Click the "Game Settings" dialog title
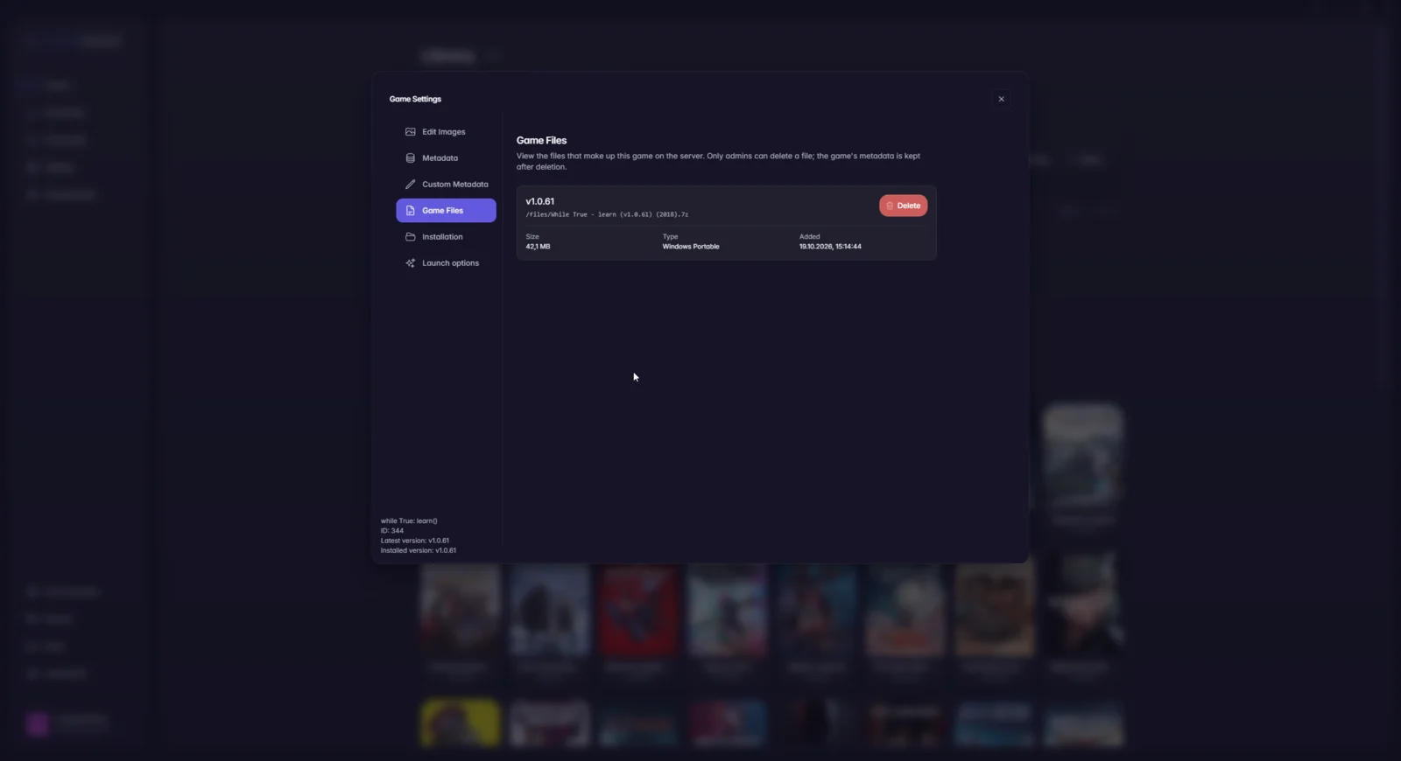This screenshot has height=761, width=1401. (415, 99)
